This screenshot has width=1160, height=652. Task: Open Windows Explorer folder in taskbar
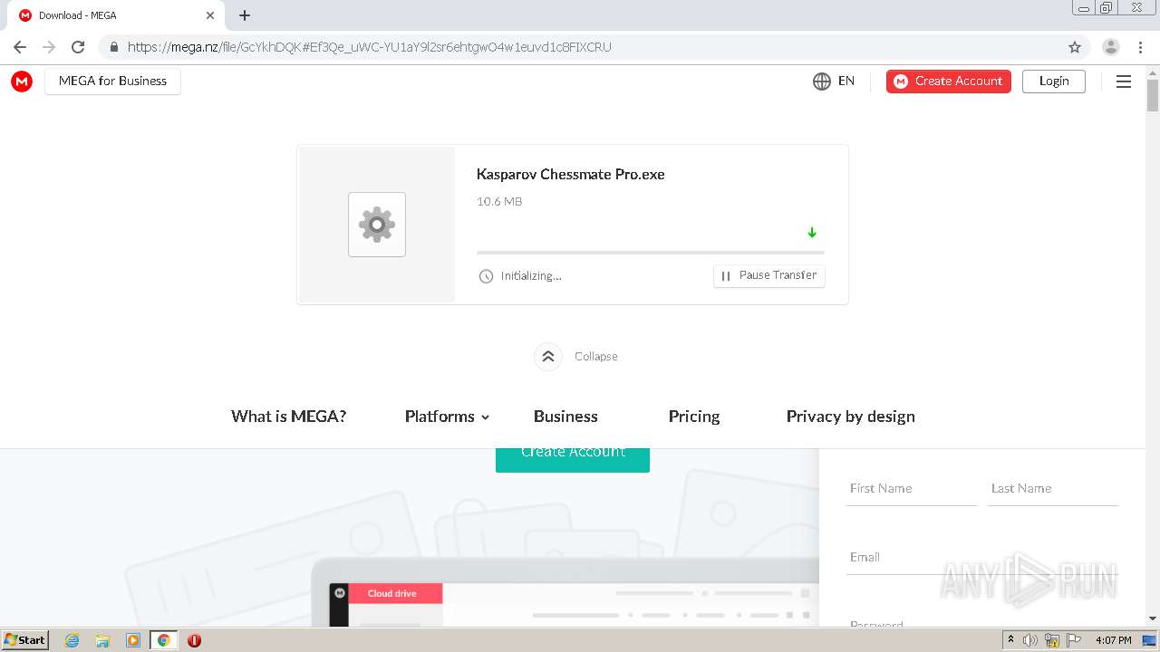click(x=102, y=640)
